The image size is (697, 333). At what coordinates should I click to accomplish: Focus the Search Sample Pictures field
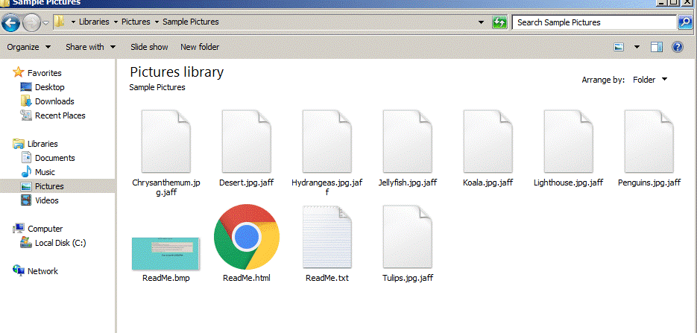[594, 22]
